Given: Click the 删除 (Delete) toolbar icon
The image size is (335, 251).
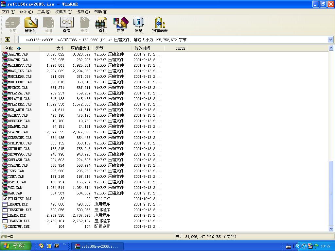Looking at the screenshot, I should tap(84, 25).
